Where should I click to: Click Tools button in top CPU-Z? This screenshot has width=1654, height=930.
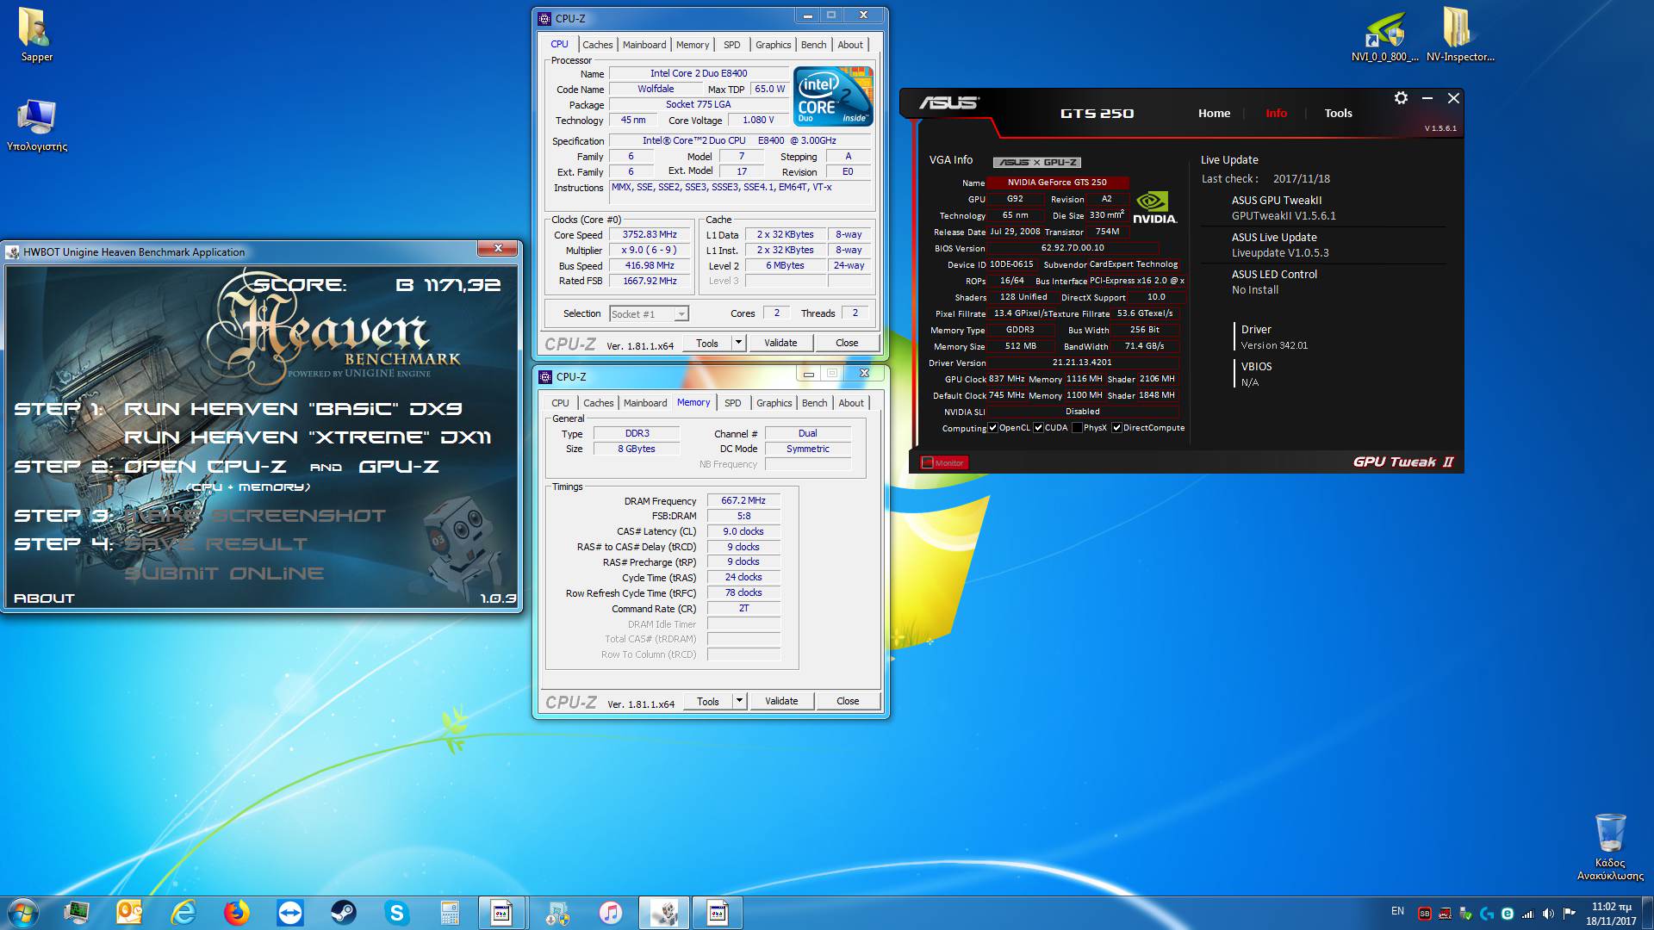707,343
